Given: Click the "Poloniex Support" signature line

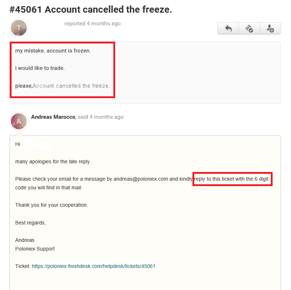Looking at the screenshot, I should coord(35,249).
